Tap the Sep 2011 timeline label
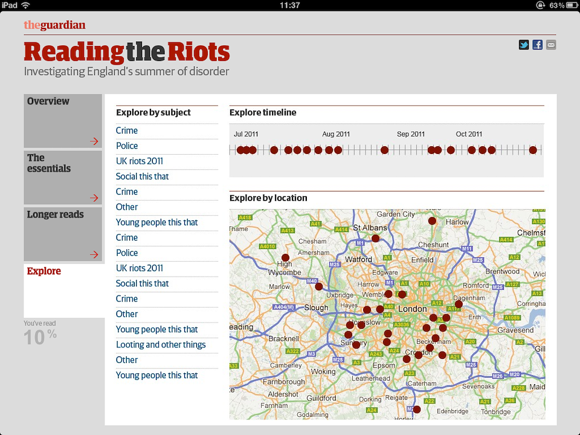 411,134
